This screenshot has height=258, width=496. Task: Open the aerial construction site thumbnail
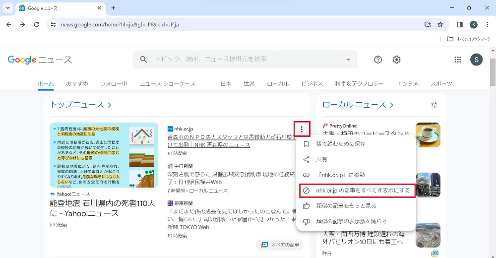click(428, 235)
